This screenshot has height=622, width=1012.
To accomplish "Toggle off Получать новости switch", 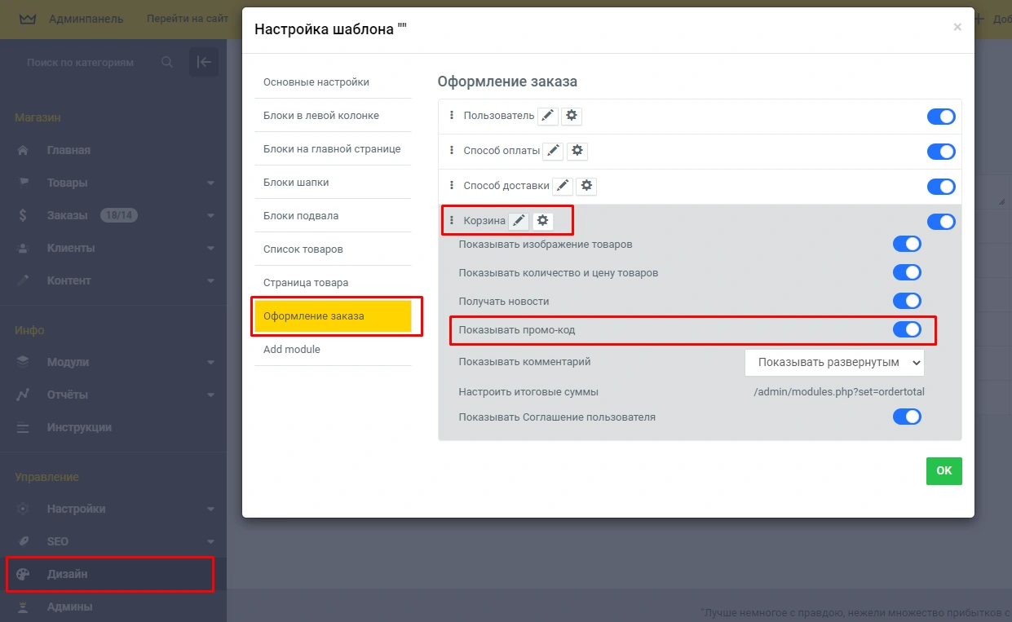I will click(907, 301).
